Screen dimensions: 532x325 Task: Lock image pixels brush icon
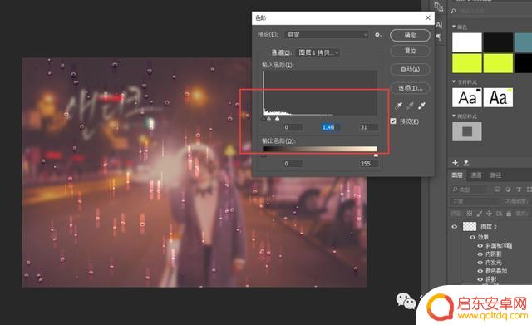click(479, 214)
